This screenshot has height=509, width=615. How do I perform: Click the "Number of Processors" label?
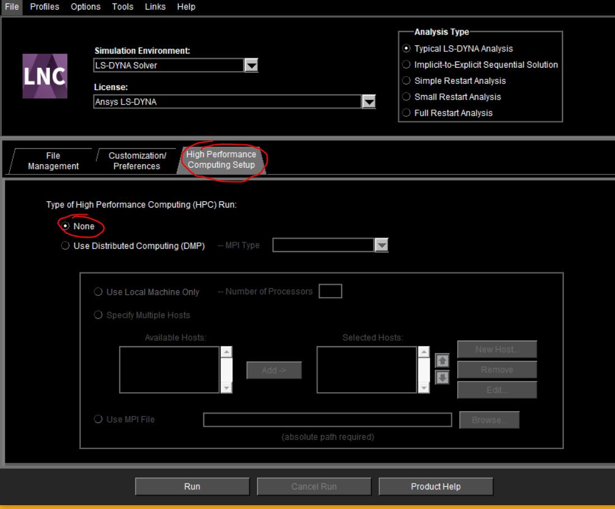click(x=269, y=291)
